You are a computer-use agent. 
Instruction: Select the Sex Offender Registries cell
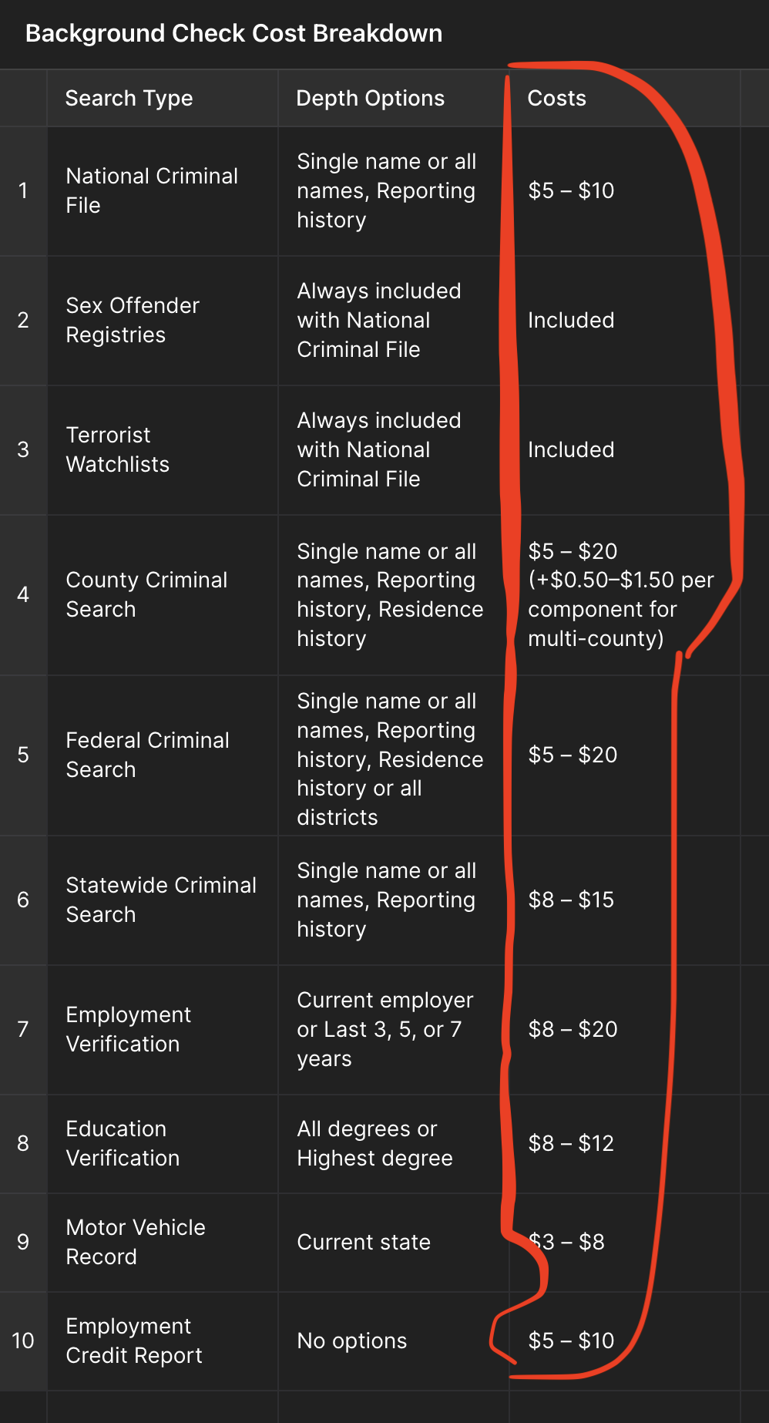click(x=133, y=320)
